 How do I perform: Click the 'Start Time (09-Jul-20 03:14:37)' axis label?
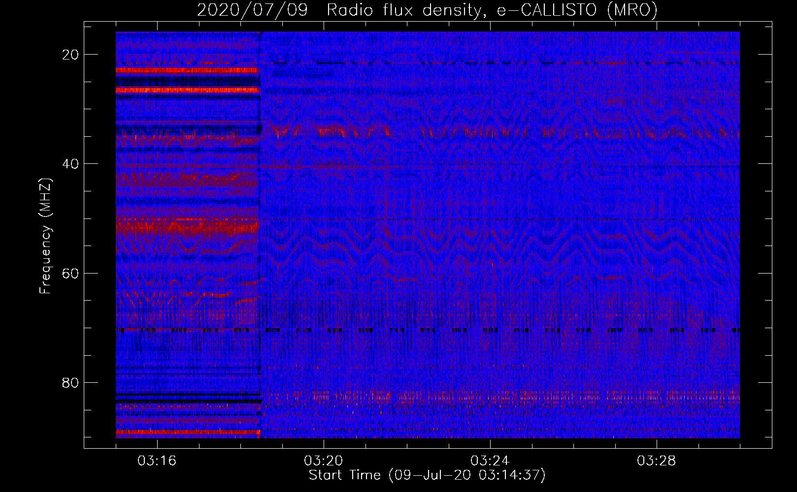click(427, 475)
